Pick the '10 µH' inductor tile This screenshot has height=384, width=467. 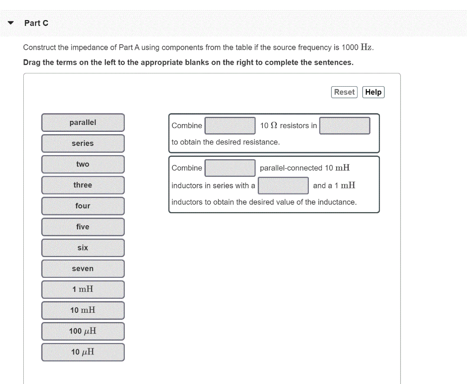[x=83, y=352]
